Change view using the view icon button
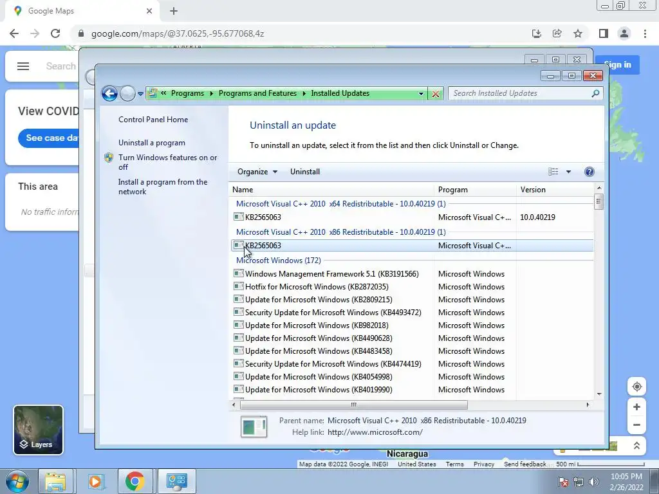Image resolution: width=659 pixels, height=494 pixels. [x=553, y=172]
